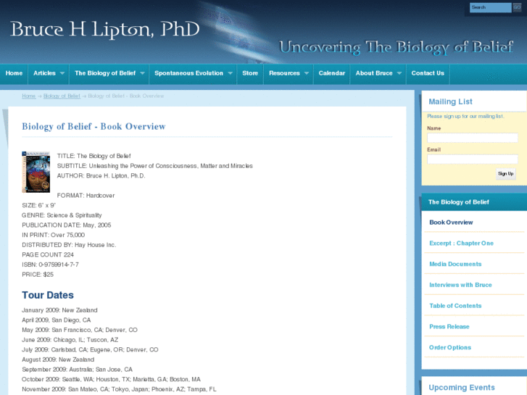The width and height of the screenshot is (527, 395).
Task: Open the Calendar page
Action: pos(332,73)
